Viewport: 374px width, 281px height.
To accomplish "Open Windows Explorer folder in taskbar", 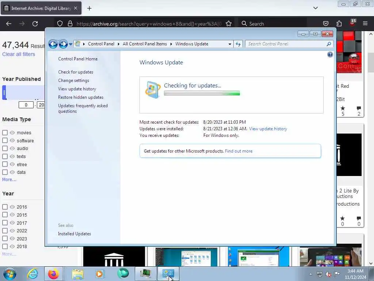I will pos(78,274).
